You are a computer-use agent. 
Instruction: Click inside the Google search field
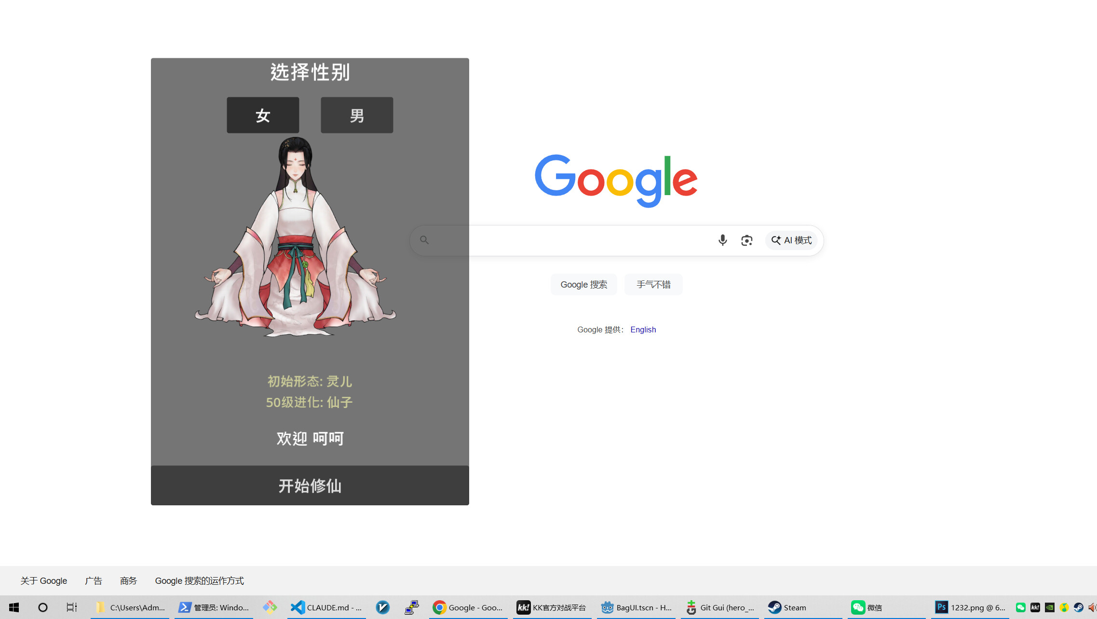[579, 240]
